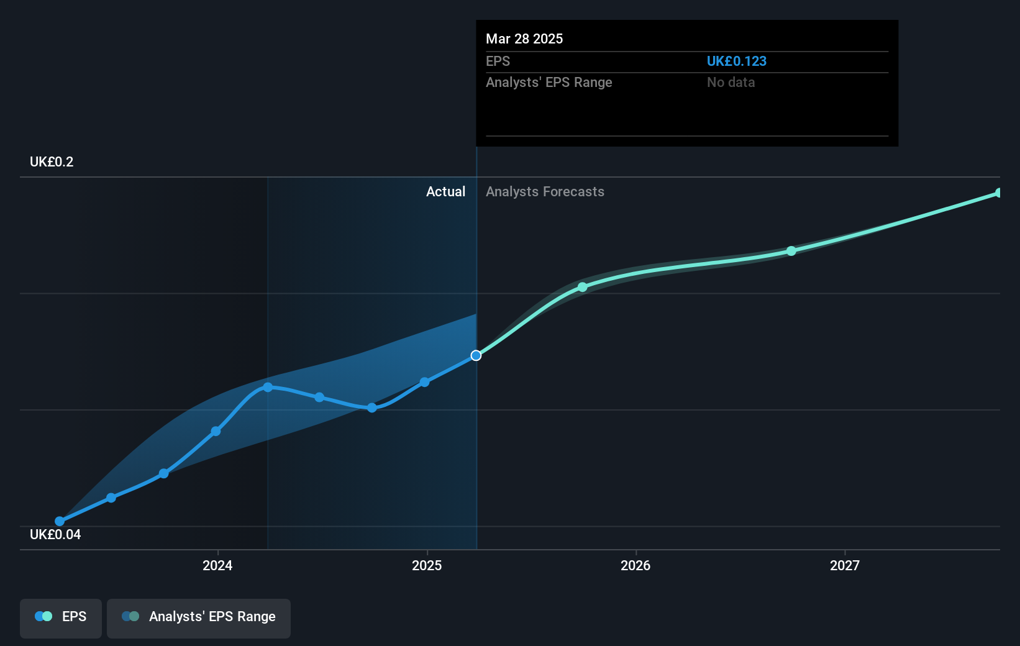Screen dimensions: 1020x646
Task: Click the EPS data point in late 2023
Action: [x=163, y=473]
